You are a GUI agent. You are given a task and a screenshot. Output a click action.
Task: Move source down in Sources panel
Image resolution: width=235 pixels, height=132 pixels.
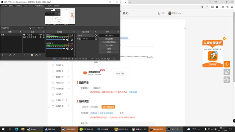pos(40,55)
